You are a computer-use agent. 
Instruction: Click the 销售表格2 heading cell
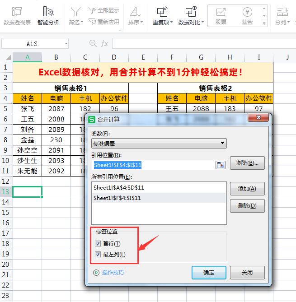pyautogui.click(x=215, y=88)
